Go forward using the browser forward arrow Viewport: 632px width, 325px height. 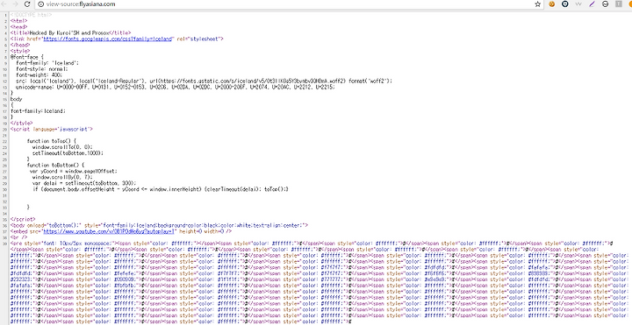(x=15, y=4)
